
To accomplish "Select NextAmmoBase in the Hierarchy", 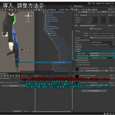I will tap(51, 26).
